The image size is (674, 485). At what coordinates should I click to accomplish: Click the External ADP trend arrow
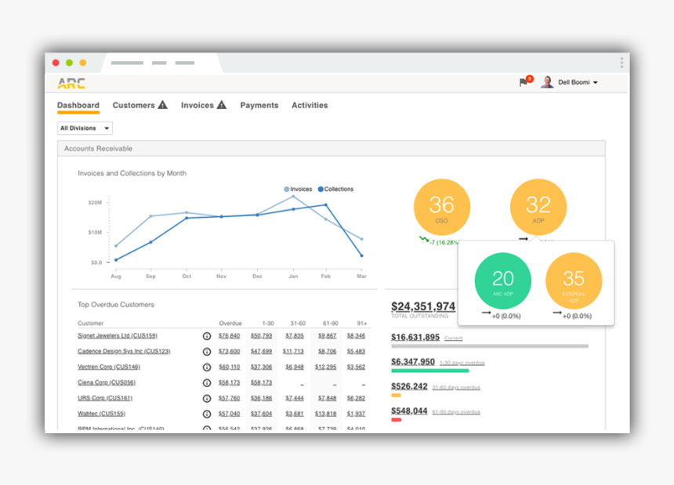pos(557,313)
